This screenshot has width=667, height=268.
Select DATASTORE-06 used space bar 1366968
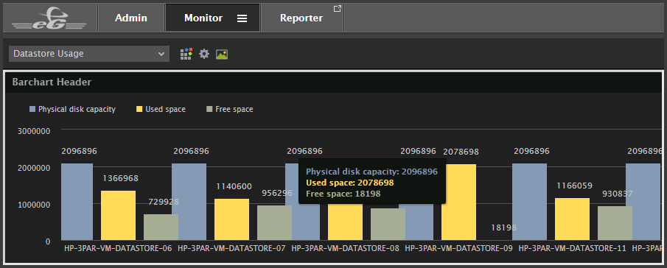coord(118,215)
